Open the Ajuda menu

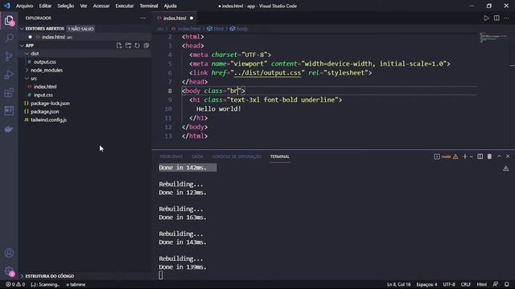[x=170, y=6]
